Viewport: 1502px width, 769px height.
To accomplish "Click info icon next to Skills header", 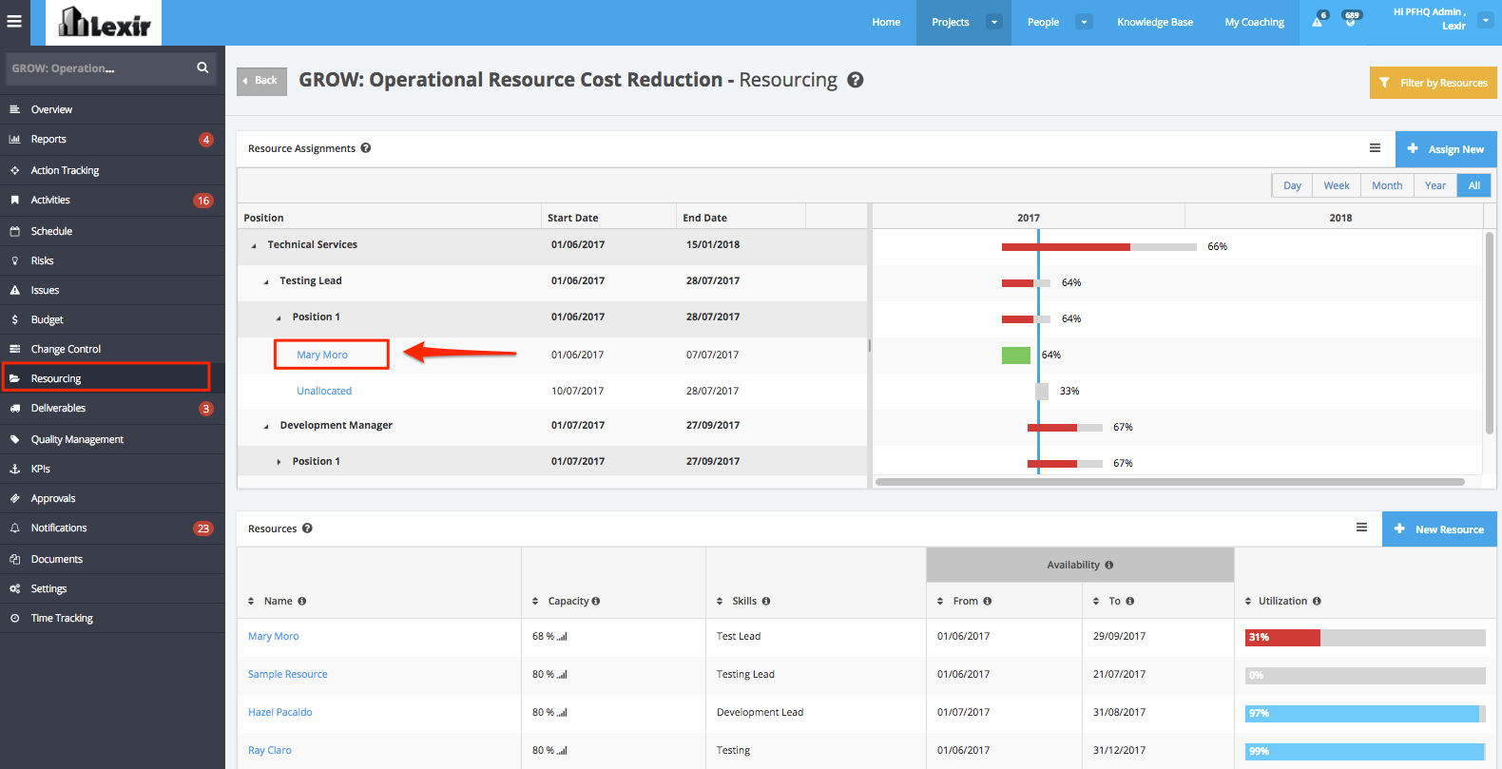I will pos(766,601).
